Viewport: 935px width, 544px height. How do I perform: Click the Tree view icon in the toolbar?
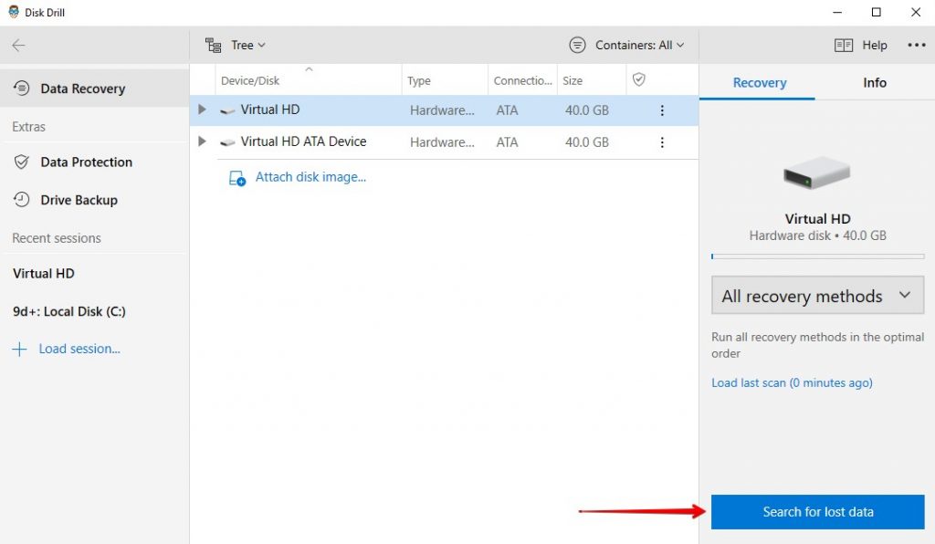click(214, 44)
